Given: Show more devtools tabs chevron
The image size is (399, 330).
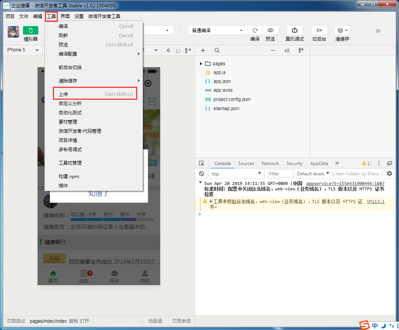Looking at the screenshot, I should (337, 163).
